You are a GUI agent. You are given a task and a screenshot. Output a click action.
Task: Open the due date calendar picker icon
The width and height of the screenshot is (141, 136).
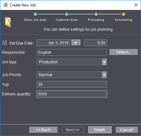coord(76,43)
